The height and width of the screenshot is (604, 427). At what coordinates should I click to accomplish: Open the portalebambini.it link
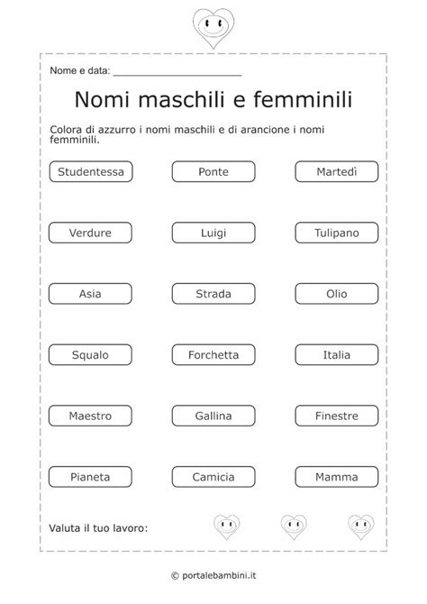[x=219, y=575]
